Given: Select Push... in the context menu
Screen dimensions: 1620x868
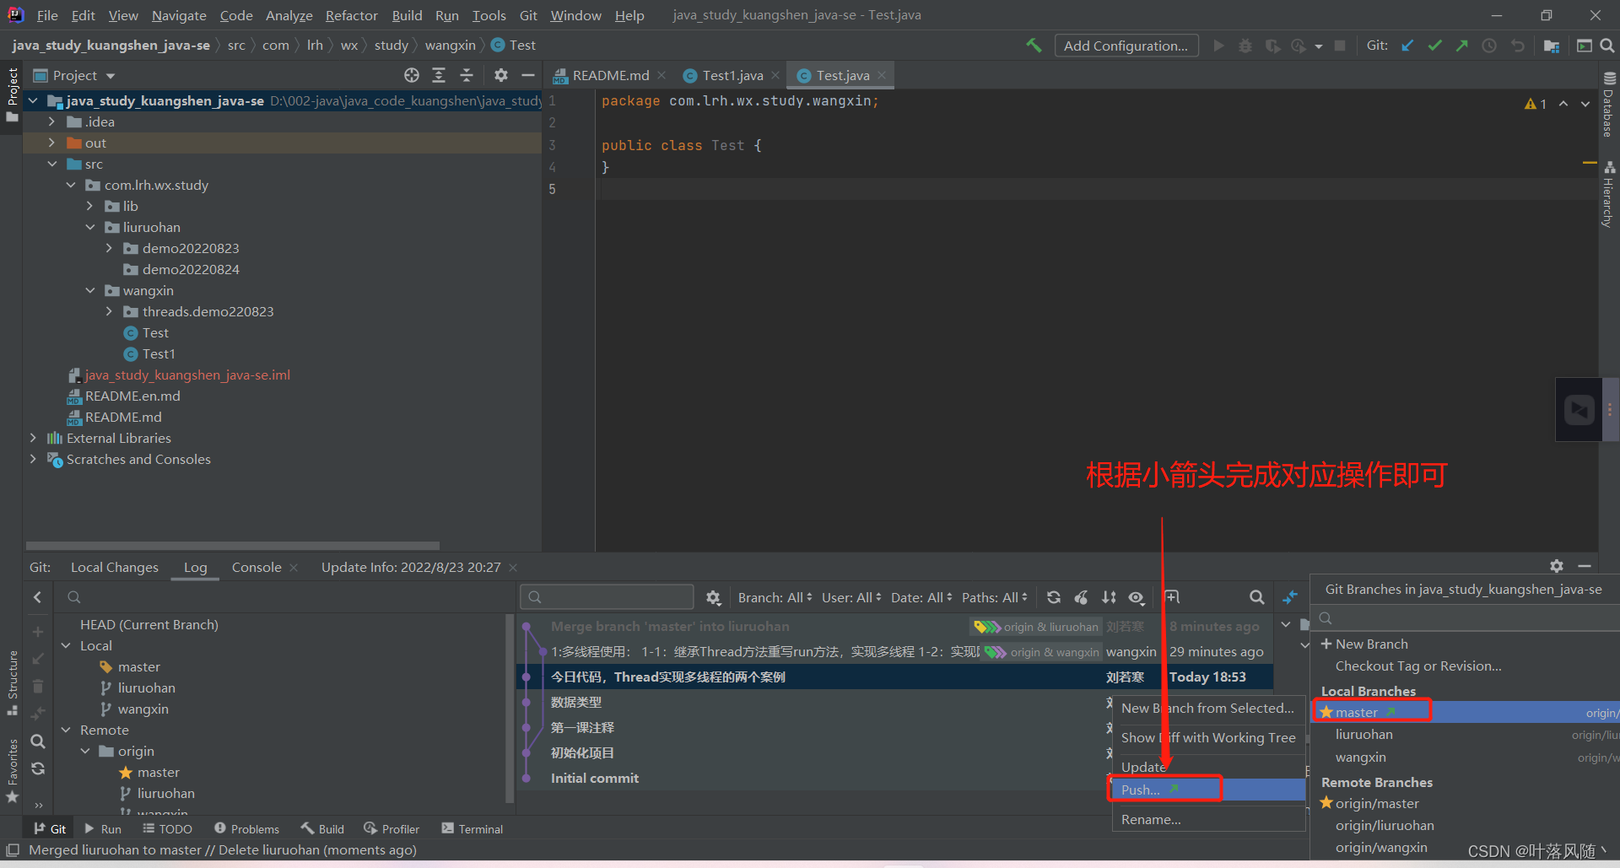Looking at the screenshot, I should [1207, 790].
